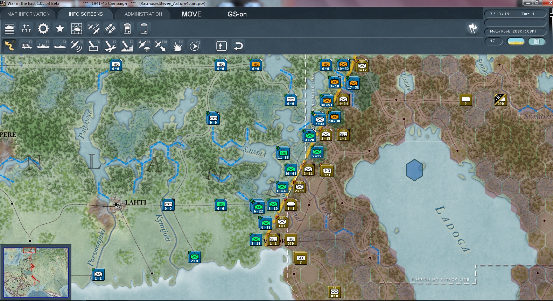553x301 pixels.
Task: Click the Motor Pool 203K readout
Action: click(x=515, y=31)
